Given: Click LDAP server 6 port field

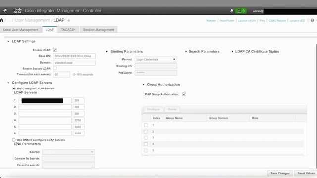Looking at the screenshot, I should [79, 133].
